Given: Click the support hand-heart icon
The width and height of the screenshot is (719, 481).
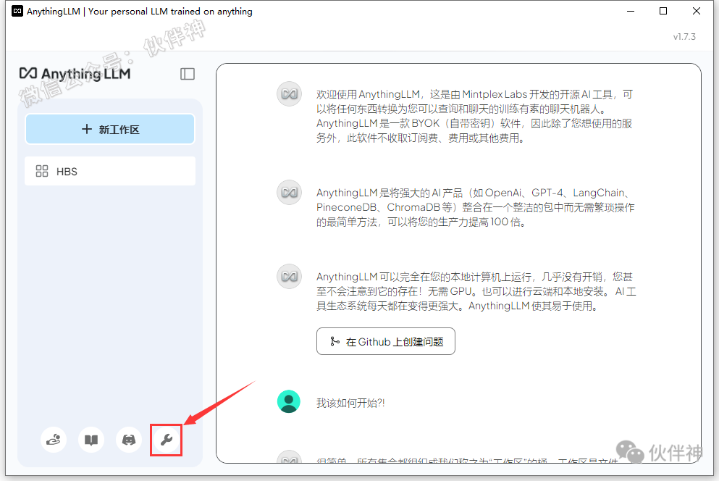Looking at the screenshot, I should (54, 440).
